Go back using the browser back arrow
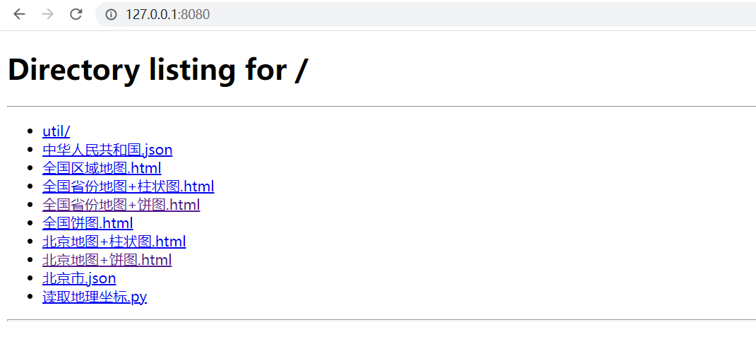This screenshot has height=344, width=756. coord(19,14)
